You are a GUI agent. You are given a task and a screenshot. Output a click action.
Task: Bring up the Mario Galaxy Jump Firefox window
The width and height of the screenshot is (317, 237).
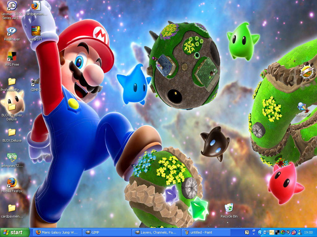(x=57, y=232)
